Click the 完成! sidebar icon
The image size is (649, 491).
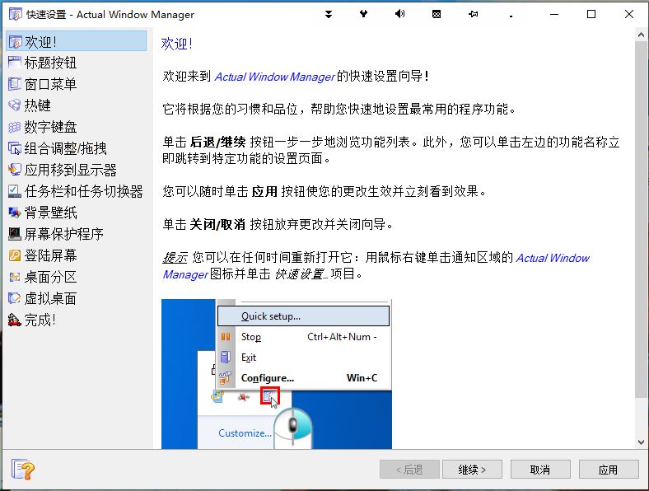click(15, 320)
